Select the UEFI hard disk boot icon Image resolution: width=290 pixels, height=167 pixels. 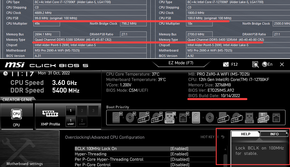coord(117,117)
